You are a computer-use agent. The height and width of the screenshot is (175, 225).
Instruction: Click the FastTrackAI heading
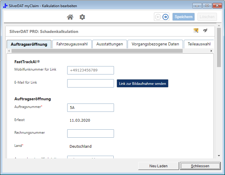[27, 62]
